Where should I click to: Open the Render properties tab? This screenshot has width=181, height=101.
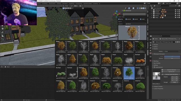click(150, 43)
